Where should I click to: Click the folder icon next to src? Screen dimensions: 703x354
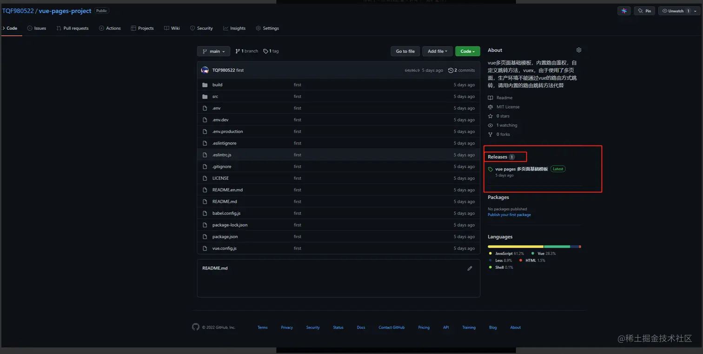(205, 97)
